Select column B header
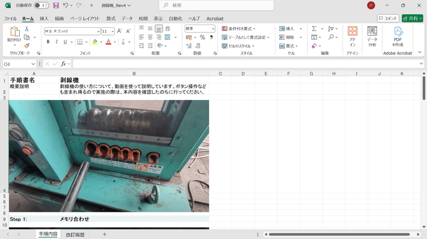427x239 pixels. (134, 73)
